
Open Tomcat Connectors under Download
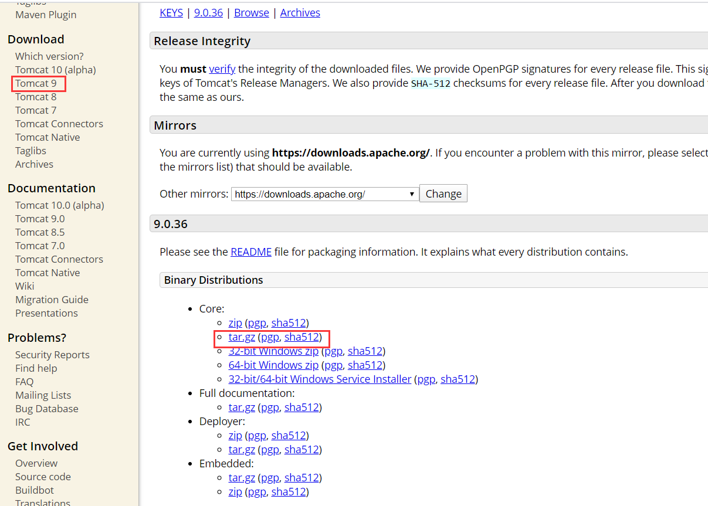(x=59, y=124)
